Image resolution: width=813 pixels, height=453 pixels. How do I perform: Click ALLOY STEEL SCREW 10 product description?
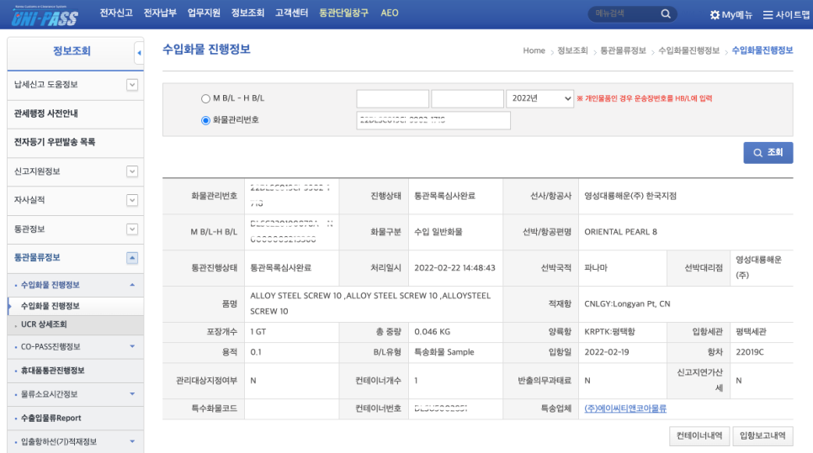click(x=370, y=303)
